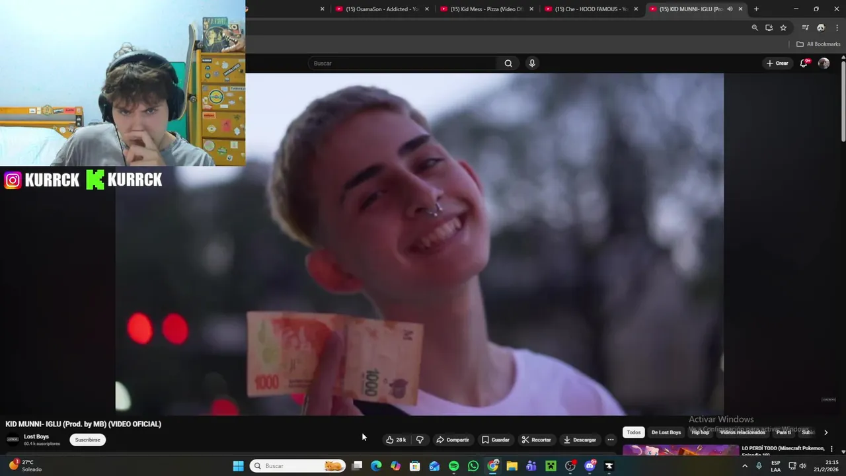This screenshot has height=476, width=846.
Task: Mute tab via speaker icon on KID MUNNI tab
Action: click(730, 9)
